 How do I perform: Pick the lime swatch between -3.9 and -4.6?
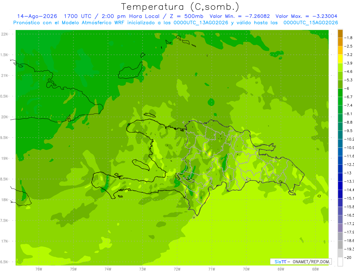pyautogui.click(x=340, y=67)
